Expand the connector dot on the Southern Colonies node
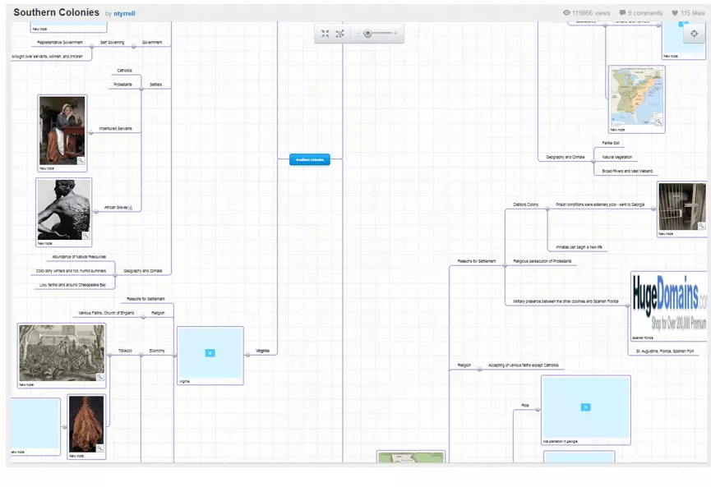Screen dimensions: 711x487 click(330, 159)
